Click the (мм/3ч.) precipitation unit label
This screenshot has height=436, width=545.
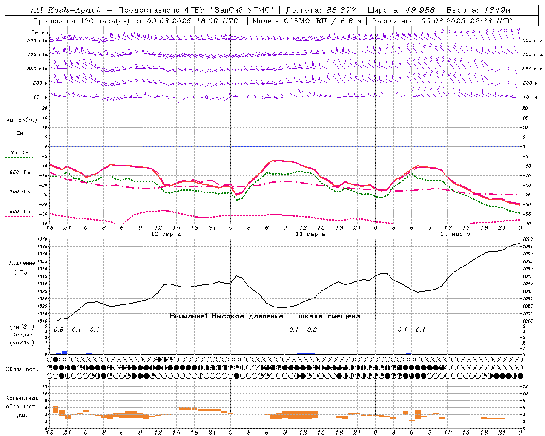[x=22, y=327]
